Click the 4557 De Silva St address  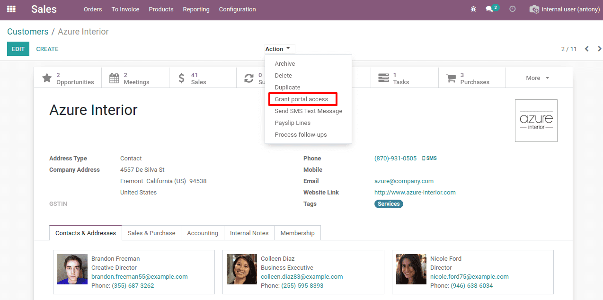point(142,170)
